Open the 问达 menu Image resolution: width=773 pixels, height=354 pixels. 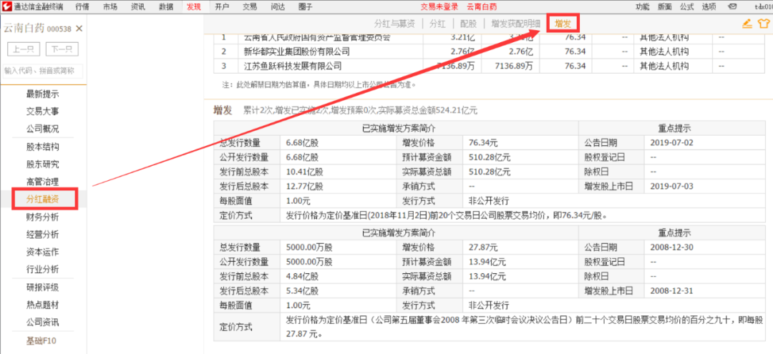(x=278, y=6)
